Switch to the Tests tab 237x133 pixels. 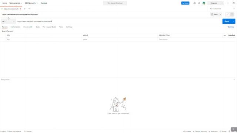pyautogui.click(x=61, y=27)
